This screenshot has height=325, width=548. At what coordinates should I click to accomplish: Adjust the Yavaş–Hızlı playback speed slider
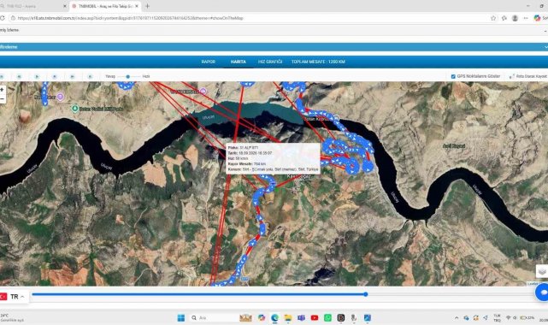[x=128, y=76]
